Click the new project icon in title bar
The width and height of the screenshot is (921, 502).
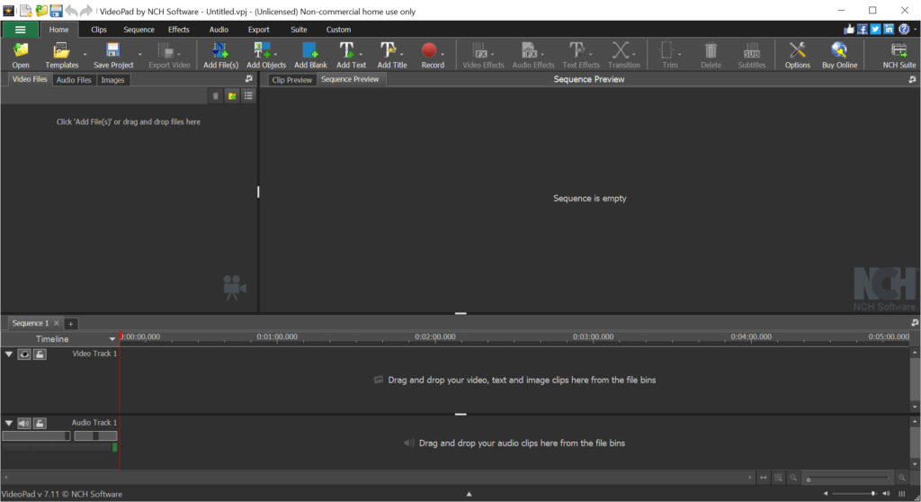click(x=26, y=11)
